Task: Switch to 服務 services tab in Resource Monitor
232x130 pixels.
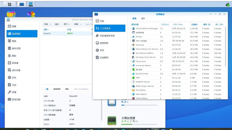Action: click(x=134, y=18)
